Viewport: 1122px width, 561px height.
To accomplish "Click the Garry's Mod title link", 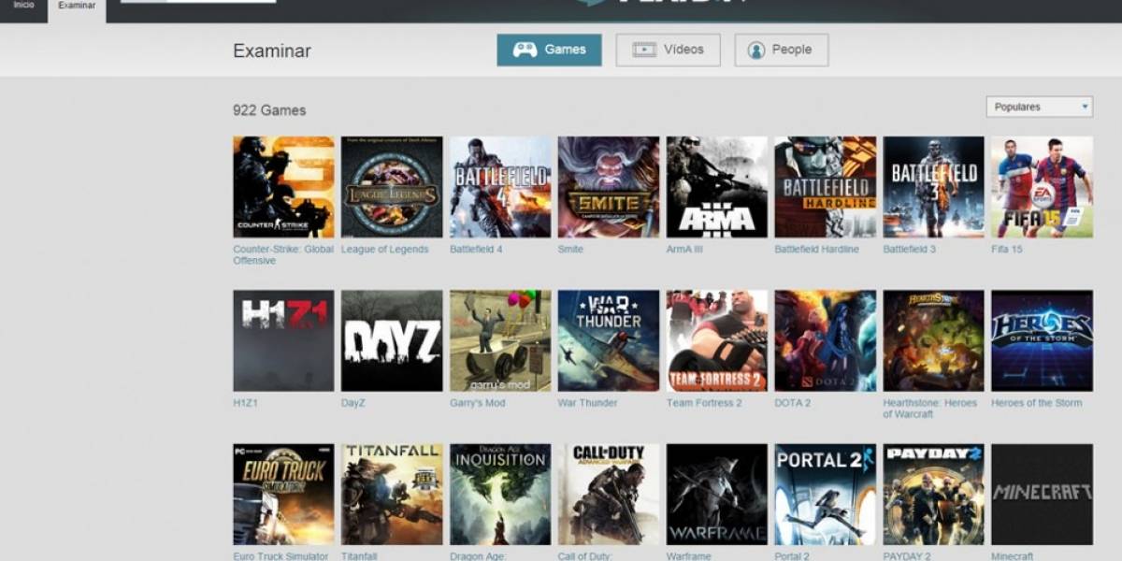I will pos(477,403).
